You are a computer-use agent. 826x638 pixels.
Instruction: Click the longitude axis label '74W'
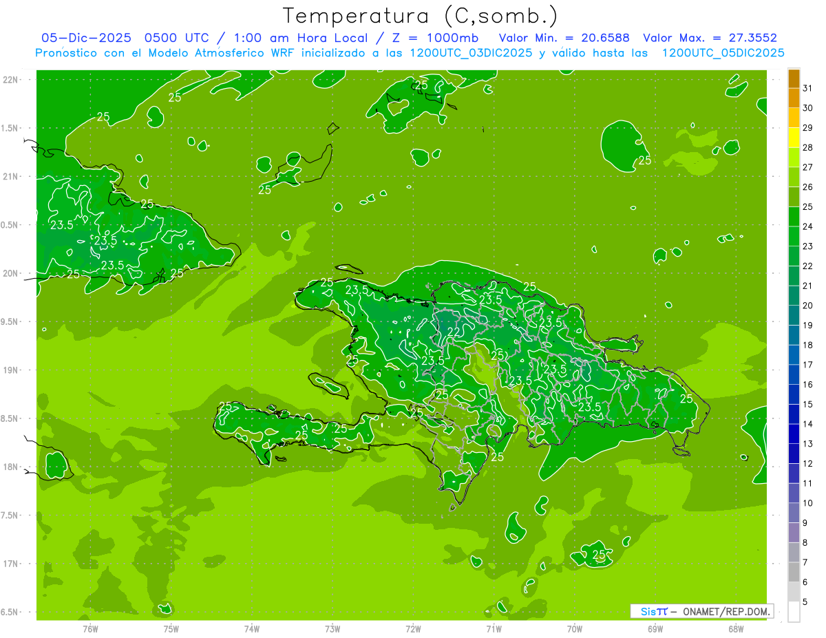click(x=252, y=629)
